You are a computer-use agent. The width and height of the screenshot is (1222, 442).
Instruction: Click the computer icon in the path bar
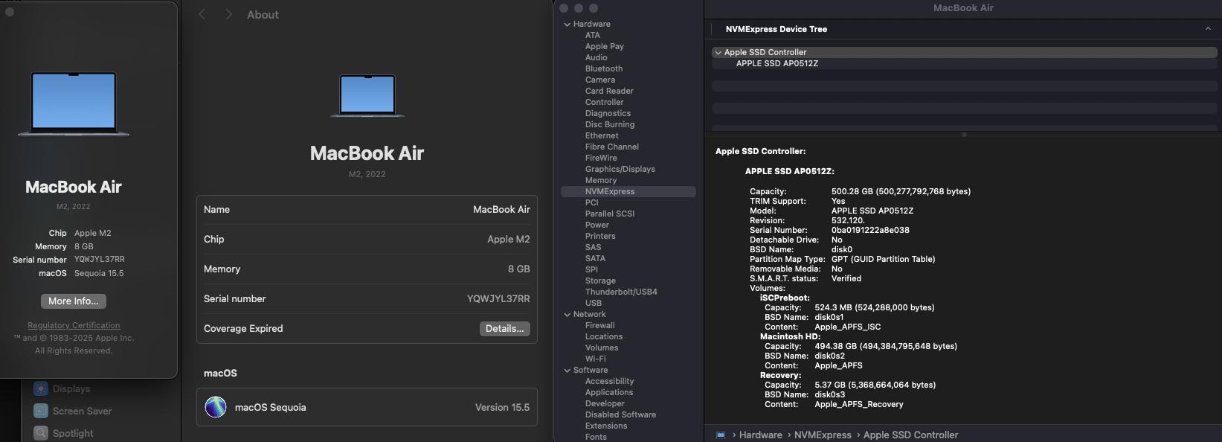pyautogui.click(x=721, y=435)
